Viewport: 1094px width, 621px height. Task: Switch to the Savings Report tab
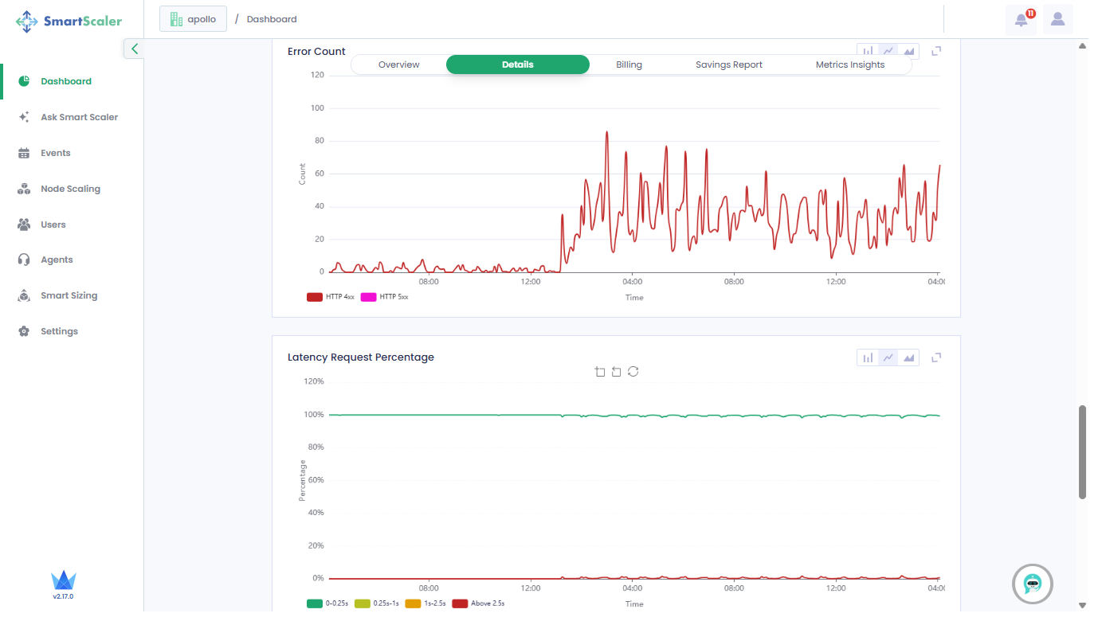point(728,64)
